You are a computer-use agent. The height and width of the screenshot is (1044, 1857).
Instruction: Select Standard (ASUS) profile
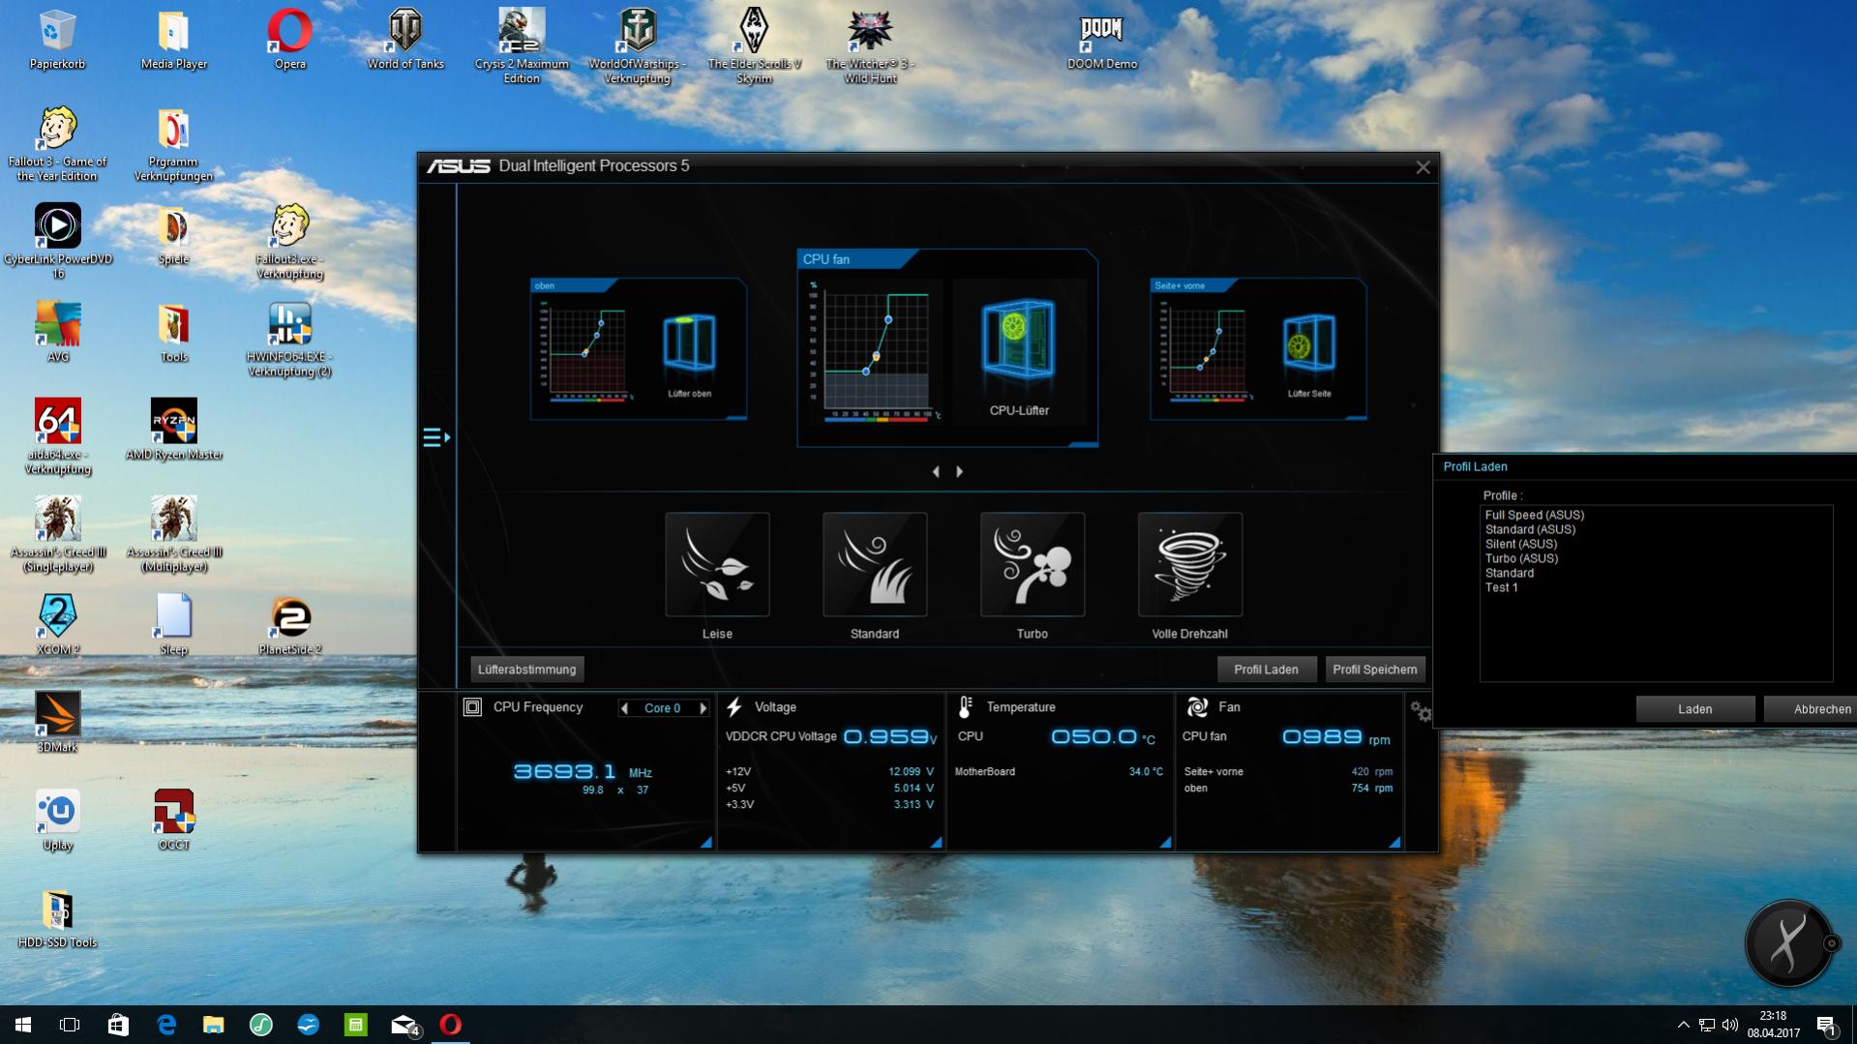[x=1530, y=530]
